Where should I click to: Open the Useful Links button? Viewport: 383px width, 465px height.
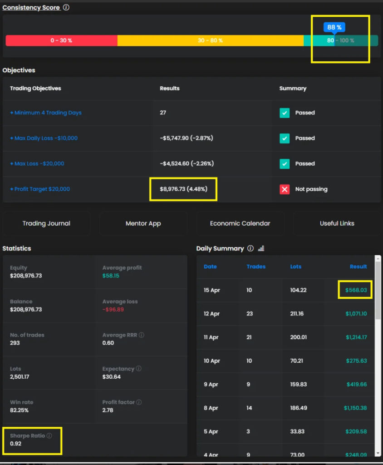pos(337,223)
